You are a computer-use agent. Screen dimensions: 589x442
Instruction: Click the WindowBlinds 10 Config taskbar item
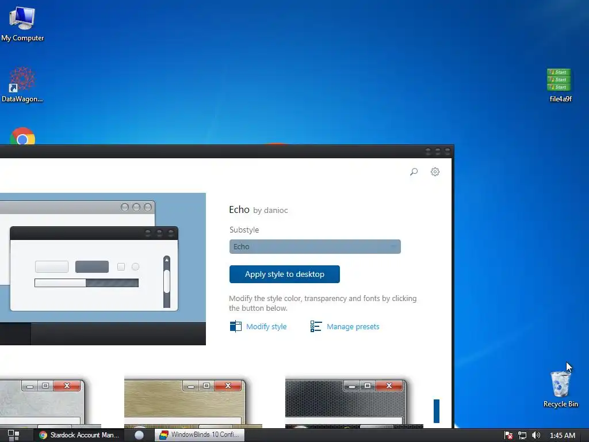tap(200, 435)
